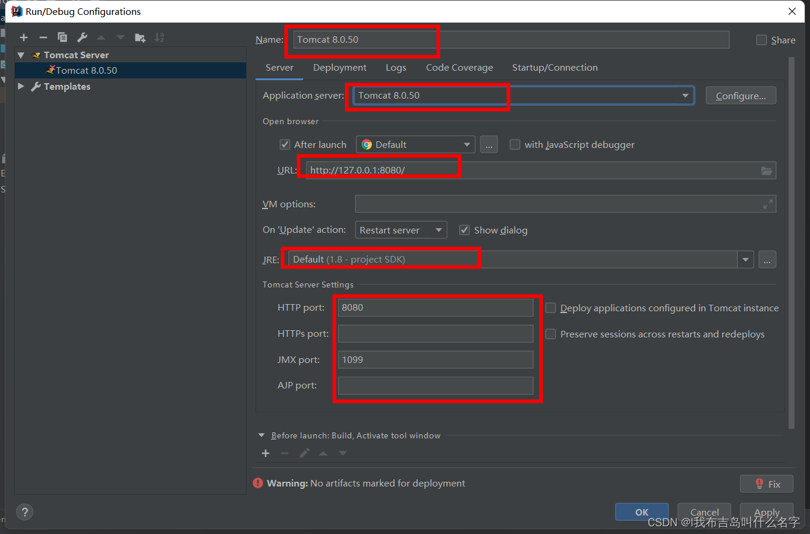
Task: Click the VM options input field
Action: point(566,204)
